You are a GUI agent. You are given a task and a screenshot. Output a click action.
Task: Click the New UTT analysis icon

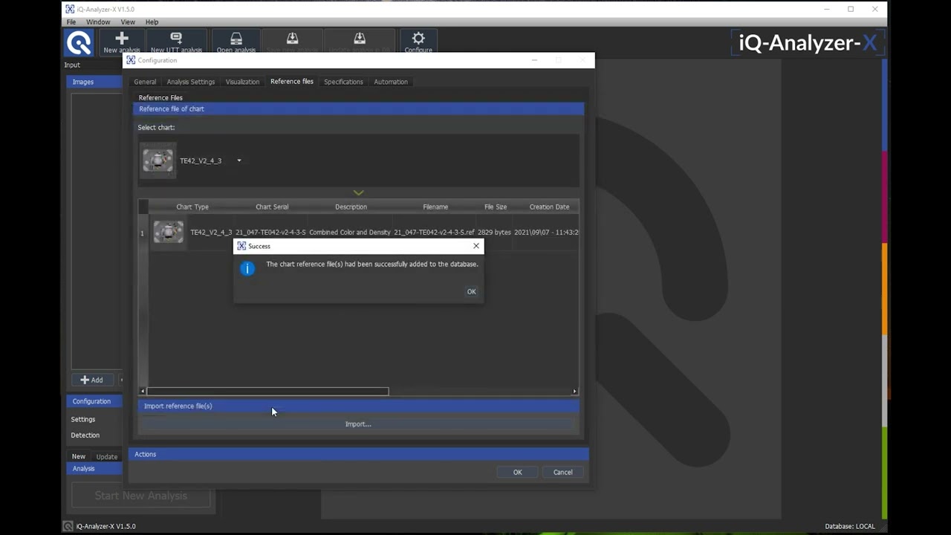(x=176, y=38)
